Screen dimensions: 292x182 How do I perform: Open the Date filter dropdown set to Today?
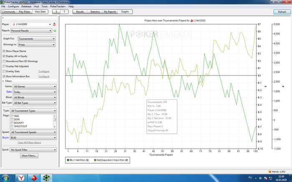click(35, 92)
